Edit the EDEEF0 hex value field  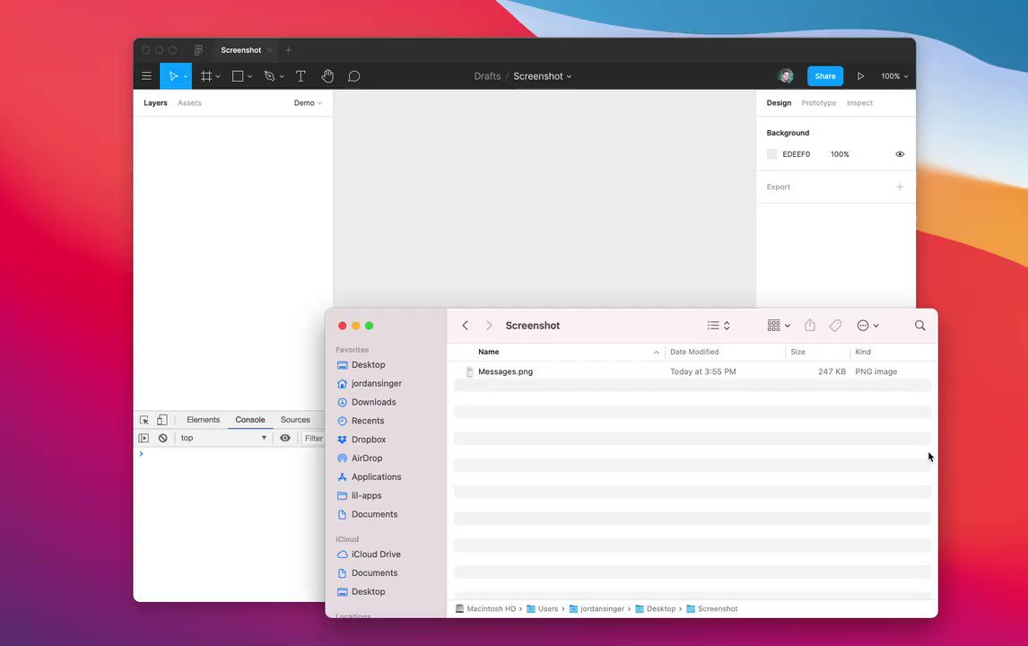pos(796,154)
